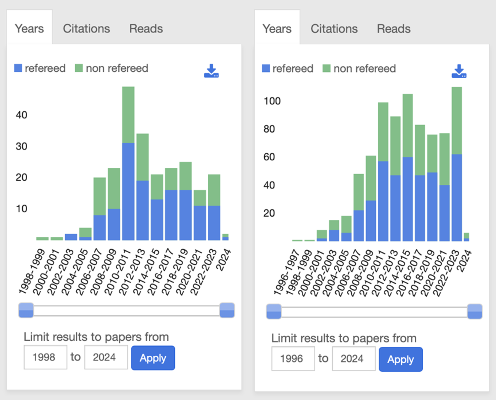This screenshot has width=496, height=400.
Task: Select Years tab in right panel
Action: pyautogui.click(x=277, y=29)
